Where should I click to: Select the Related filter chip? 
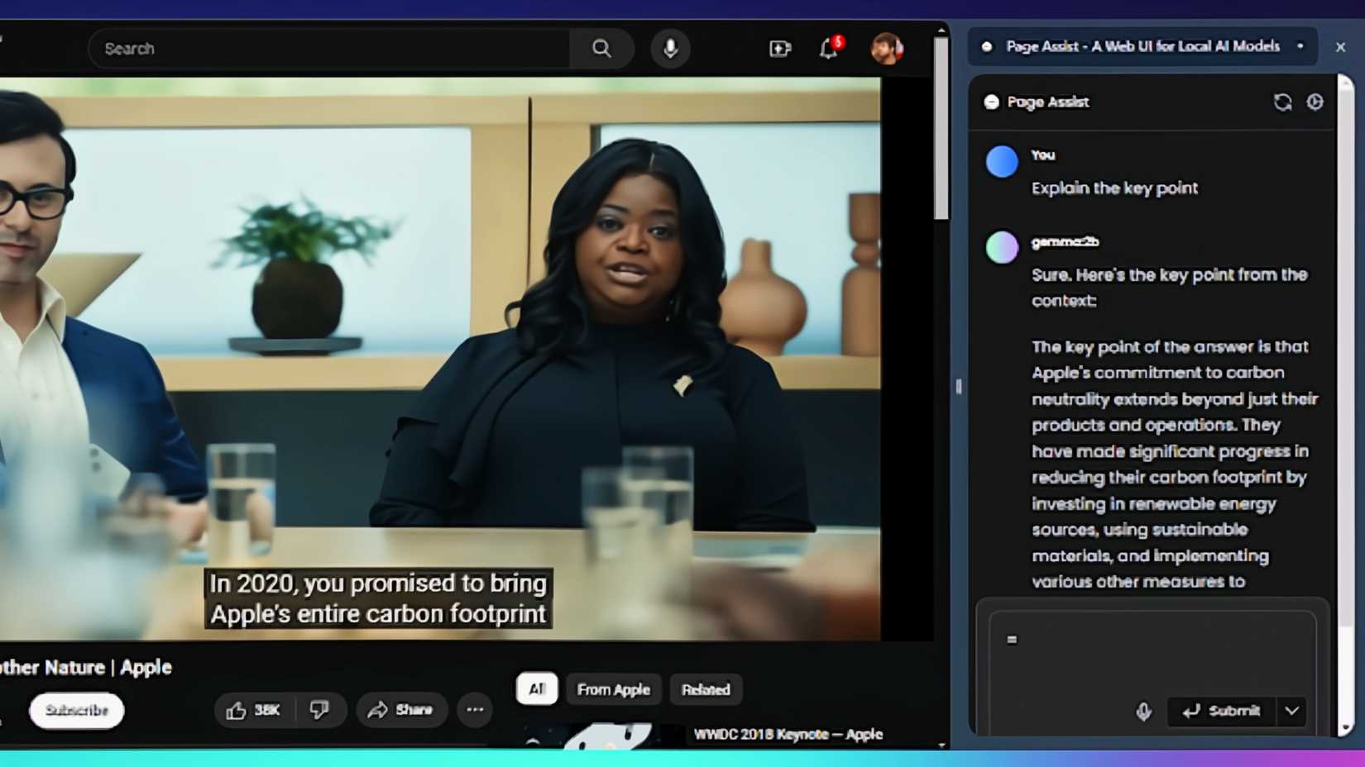click(x=706, y=689)
